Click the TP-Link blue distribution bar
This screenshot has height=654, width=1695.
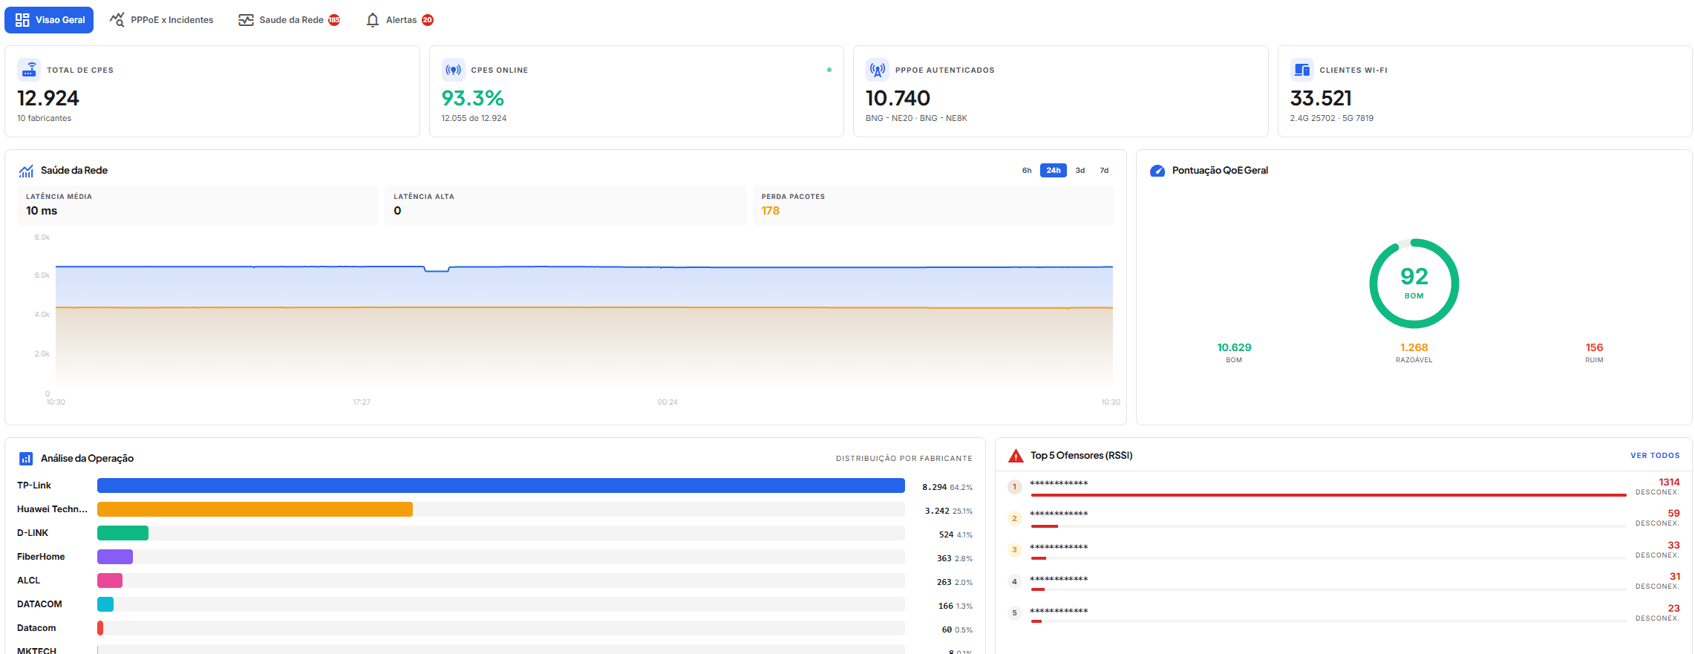[x=501, y=485]
